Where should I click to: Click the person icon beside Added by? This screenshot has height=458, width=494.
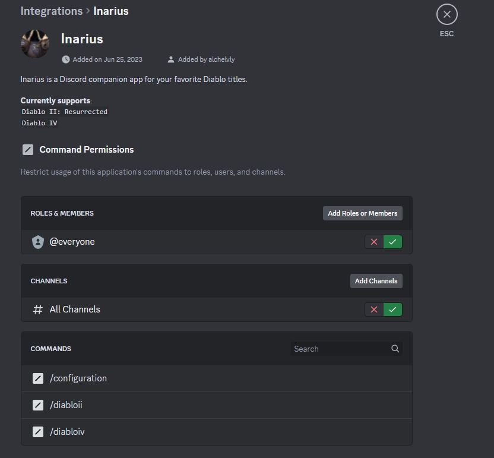pyautogui.click(x=171, y=59)
